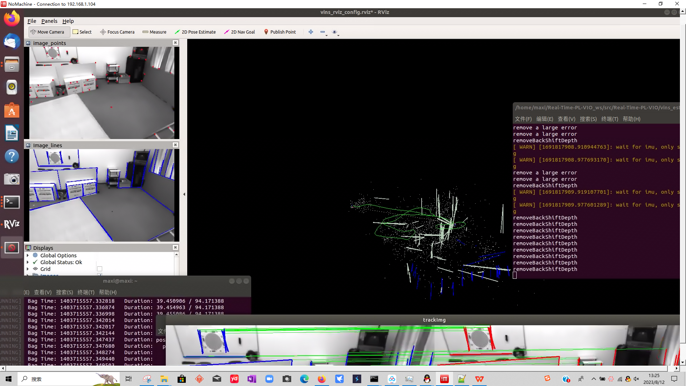Choose the Focus Camera tool
Viewport: 686px width, 386px height.
tap(117, 32)
